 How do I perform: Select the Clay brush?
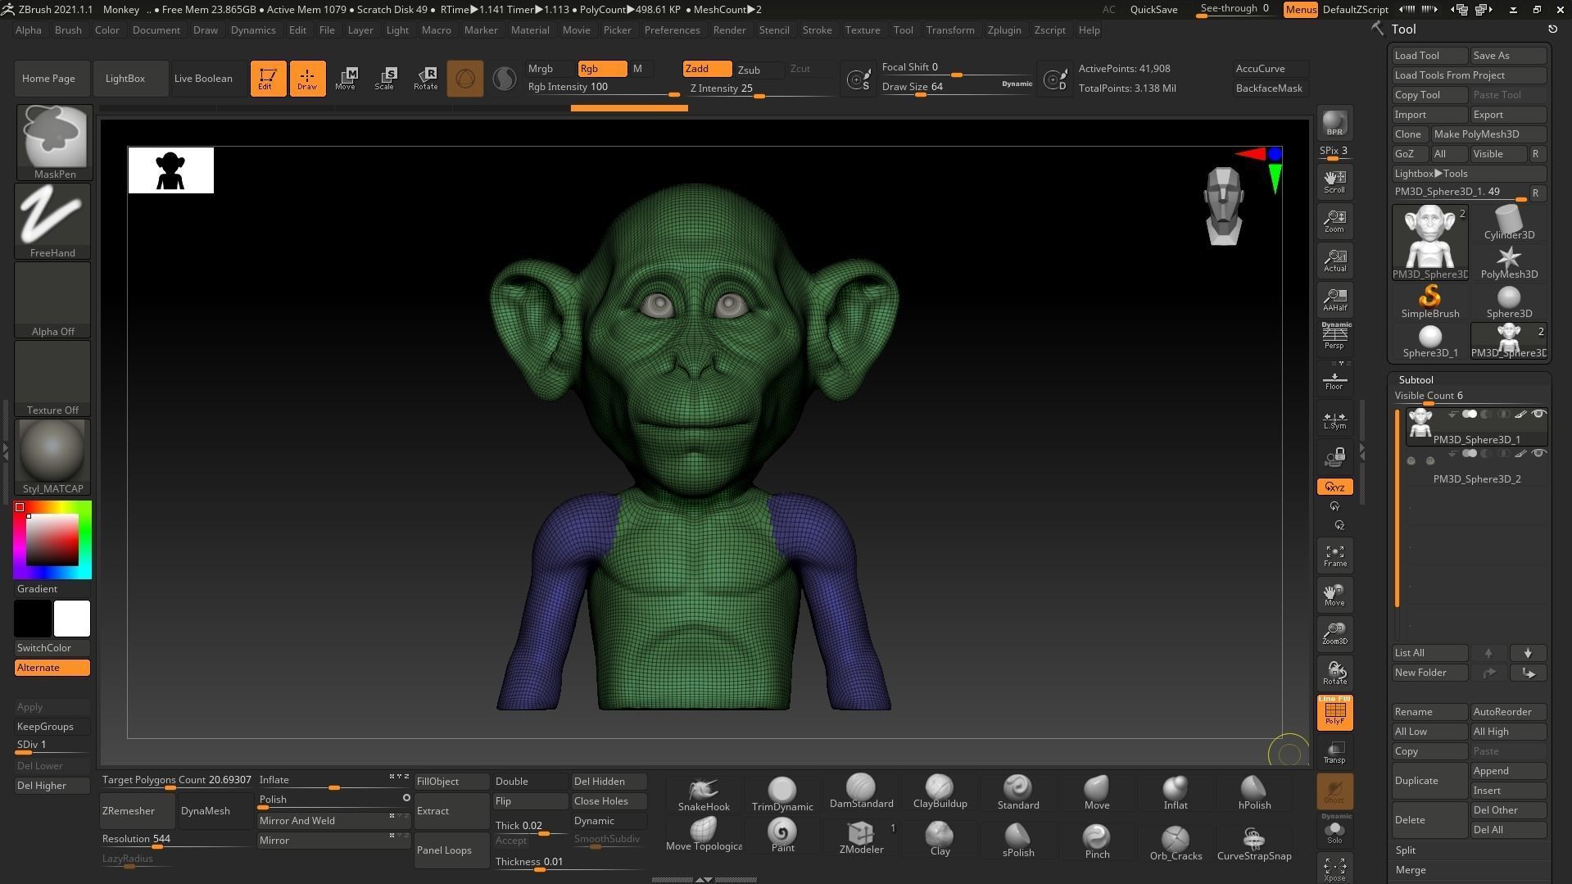940,840
